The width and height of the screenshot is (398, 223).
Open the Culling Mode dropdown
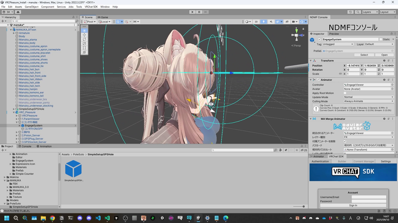[x=369, y=101]
